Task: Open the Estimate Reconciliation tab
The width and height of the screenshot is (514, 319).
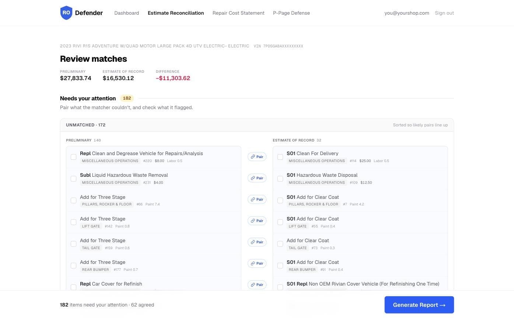Action: click(x=176, y=13)
